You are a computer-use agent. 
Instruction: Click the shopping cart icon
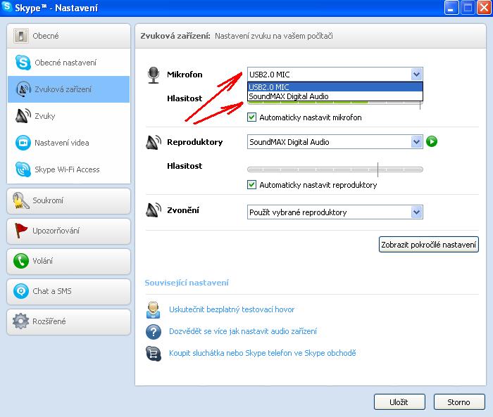click(x=154, y=354)
